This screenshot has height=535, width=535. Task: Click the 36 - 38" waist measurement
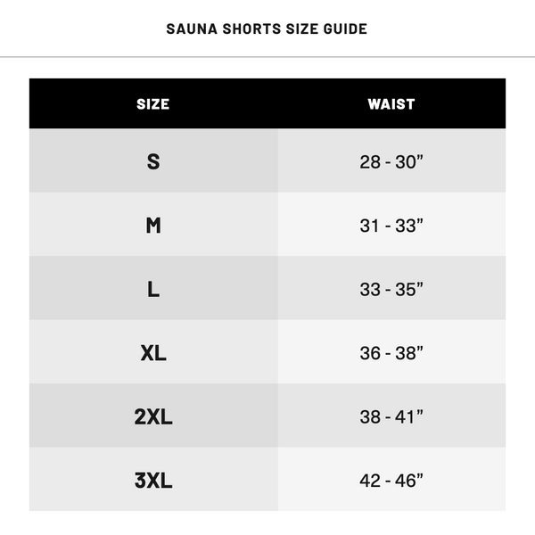(391, 353)
